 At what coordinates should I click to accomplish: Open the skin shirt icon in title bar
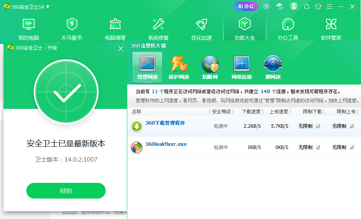[319, 6]
